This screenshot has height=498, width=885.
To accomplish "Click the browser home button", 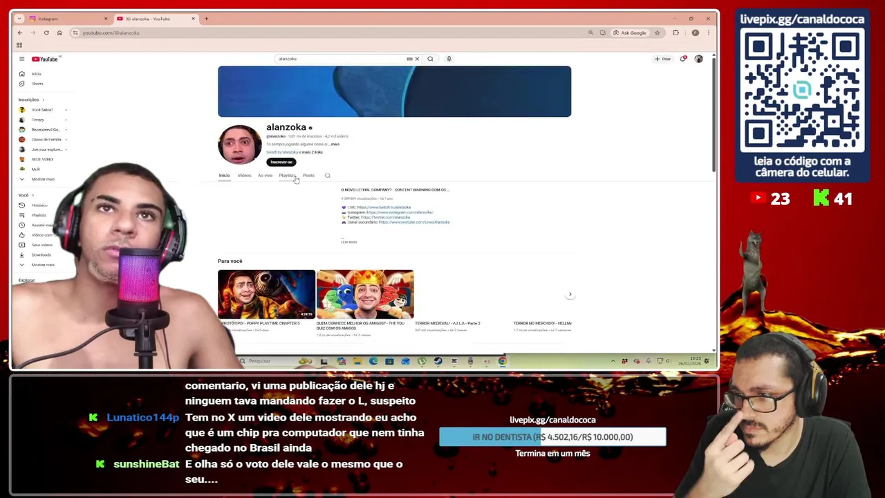I will click(59, 33).
